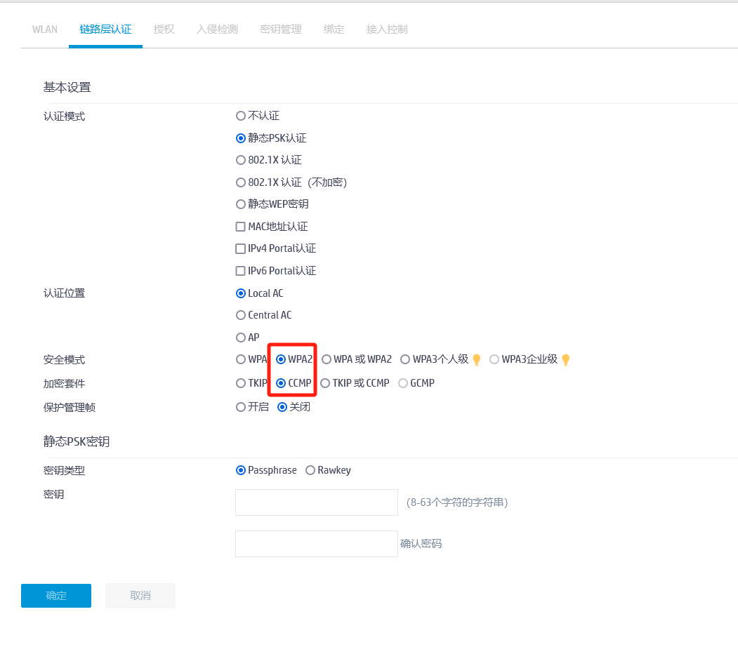Click the 静态PSK密钥 section heading

77,441
